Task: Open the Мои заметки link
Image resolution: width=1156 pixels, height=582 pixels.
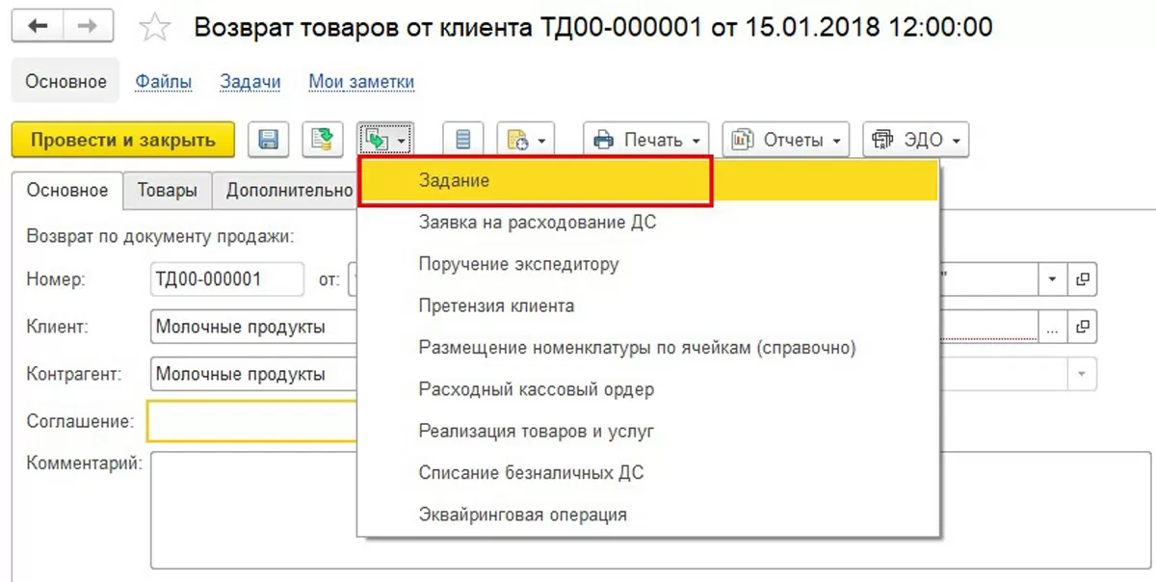Action: pyautogui.click(x=361, y=82)
